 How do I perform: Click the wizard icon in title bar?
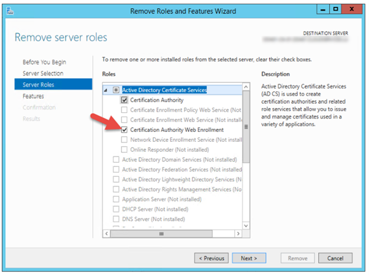pyautogui.click(x=10, y=11)
